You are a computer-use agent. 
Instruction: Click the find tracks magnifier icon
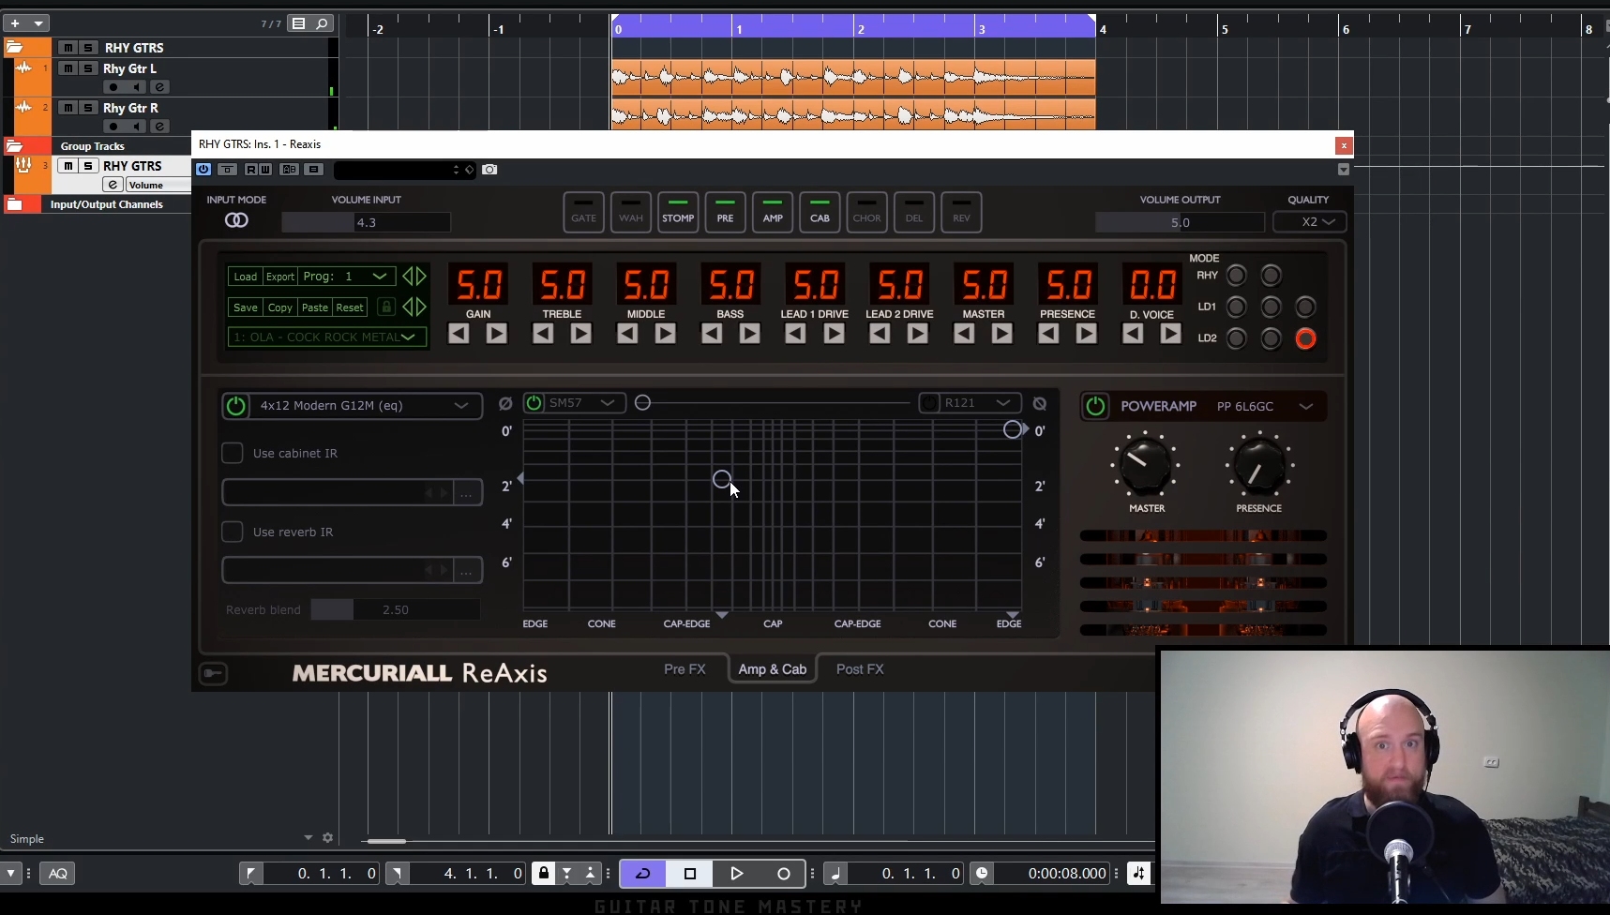click(322, 23)
